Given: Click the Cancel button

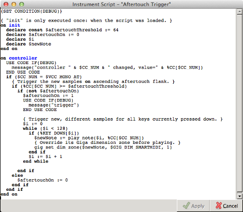Looking at the screenshot, I should point(226,206).
